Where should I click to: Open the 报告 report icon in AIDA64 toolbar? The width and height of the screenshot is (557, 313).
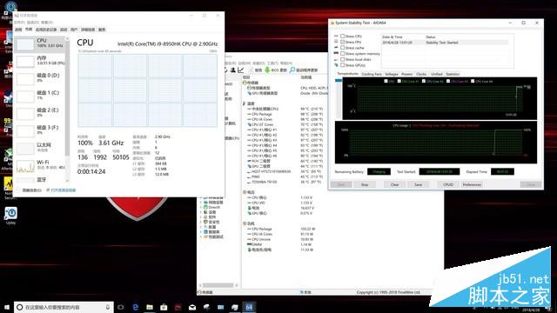coord(252,70)
